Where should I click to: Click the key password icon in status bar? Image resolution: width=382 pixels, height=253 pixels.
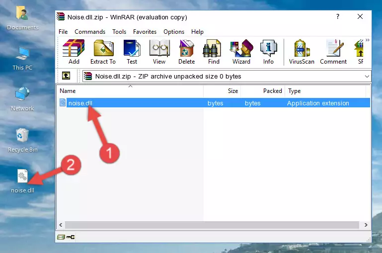71,237
